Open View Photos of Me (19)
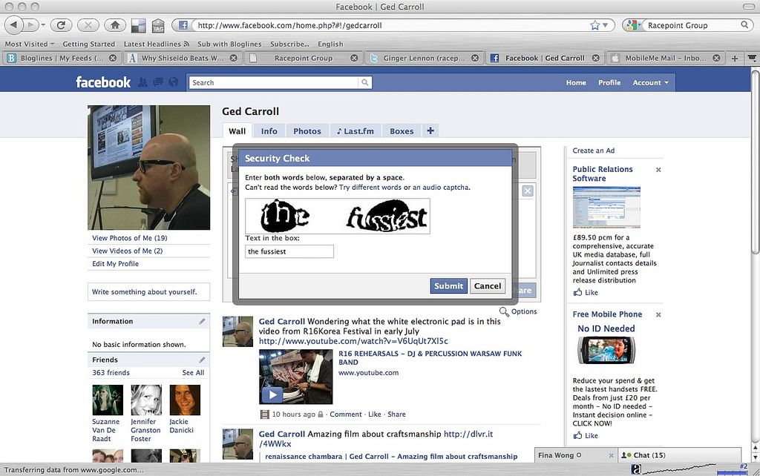 [130, 238]
